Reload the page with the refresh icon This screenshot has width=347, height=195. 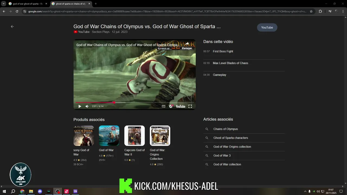pos(17,11)
